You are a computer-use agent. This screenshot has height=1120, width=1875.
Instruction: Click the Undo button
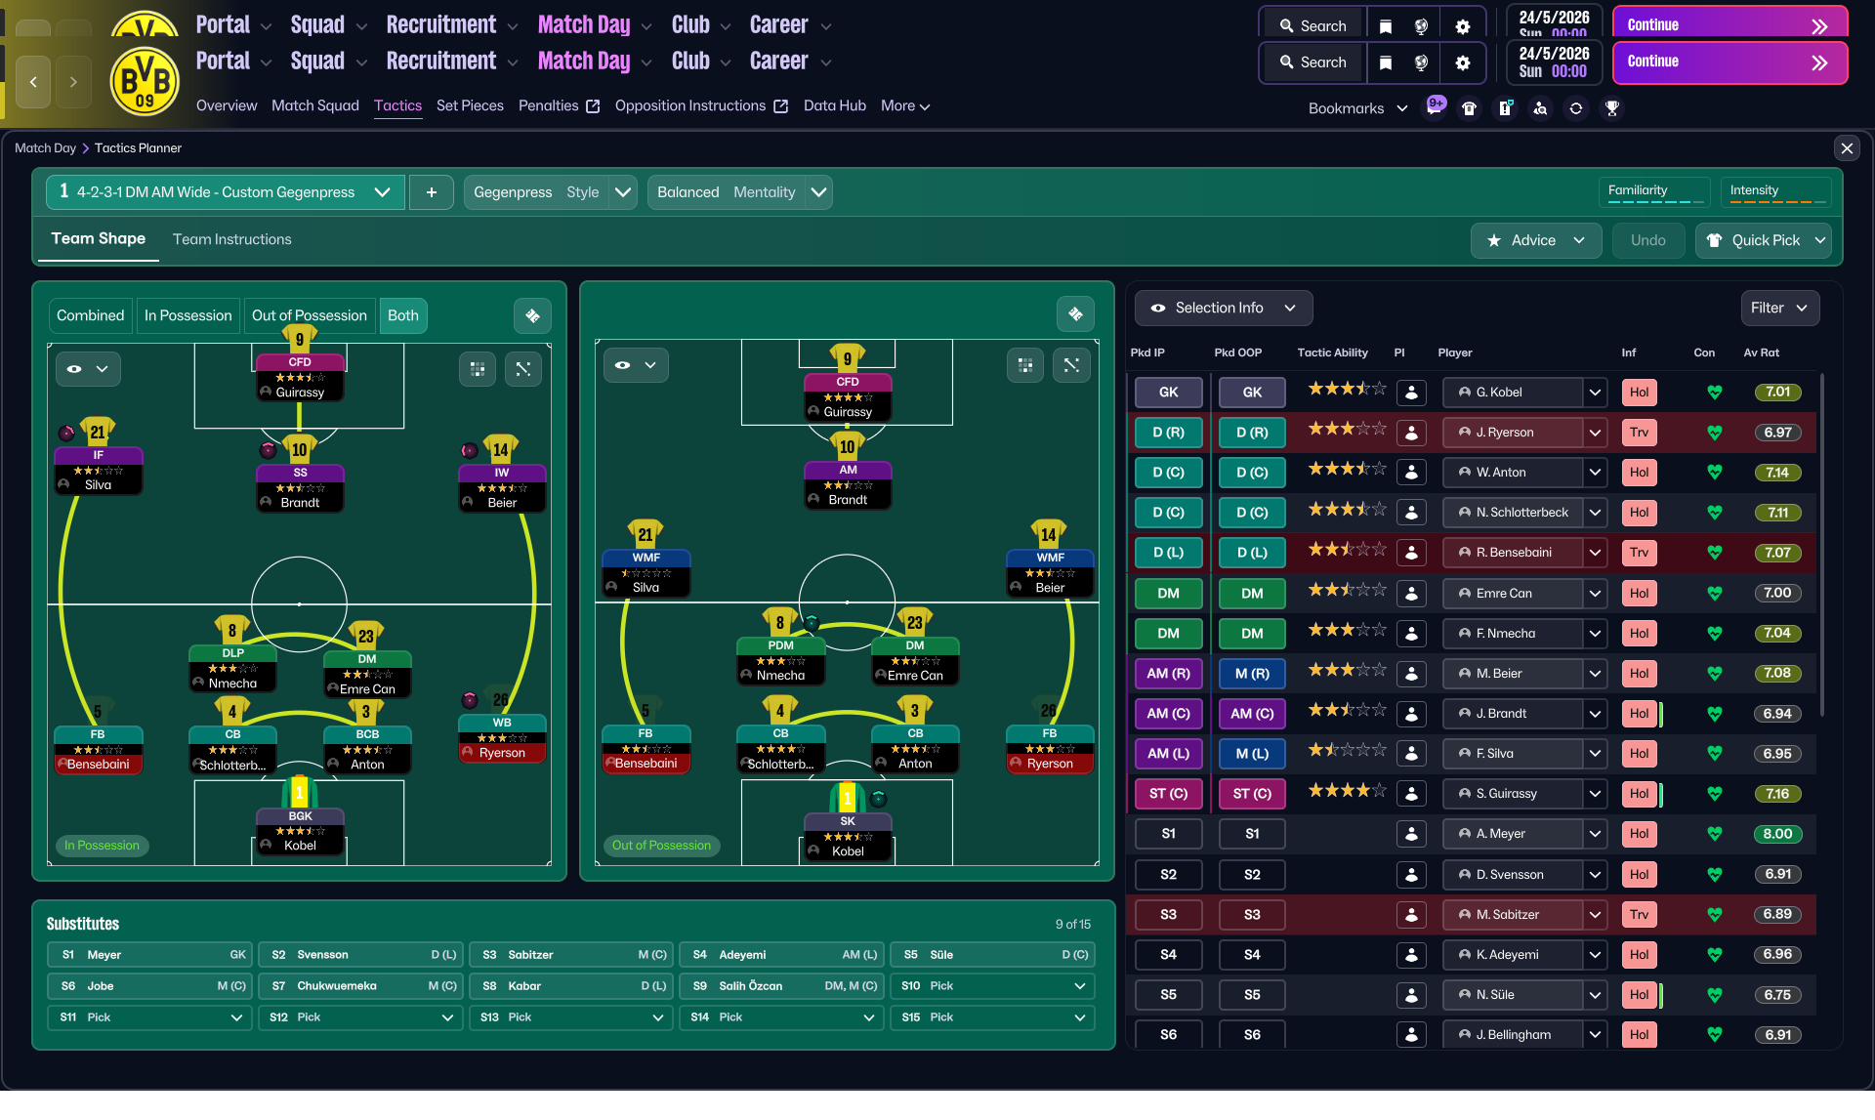click(1647, 240)
